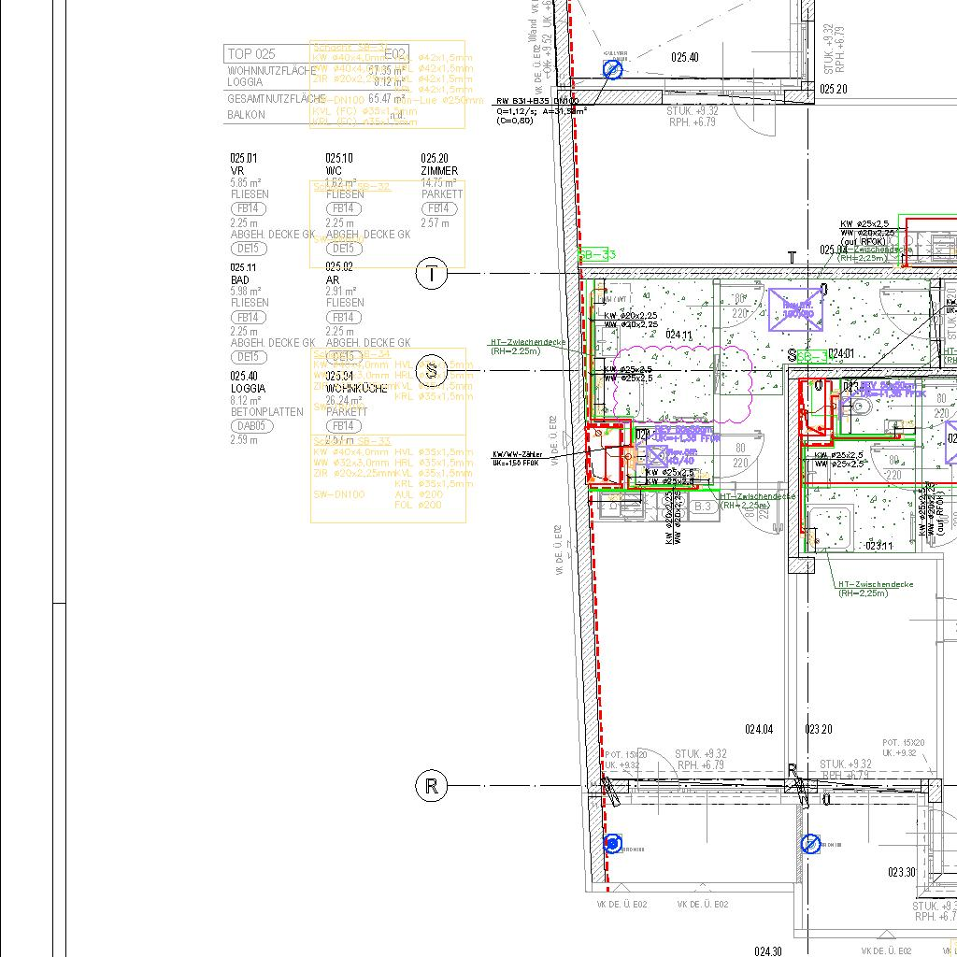Click the blue drain symbol left of room 023.30
957x957 pixels.
point(810,844)
